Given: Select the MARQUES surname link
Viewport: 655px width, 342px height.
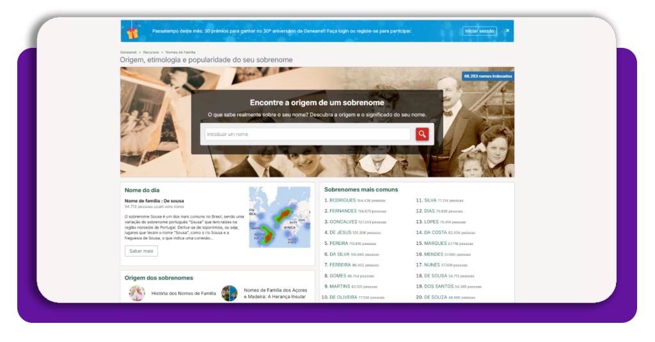Looking at the screenshot, I should 435,243.
